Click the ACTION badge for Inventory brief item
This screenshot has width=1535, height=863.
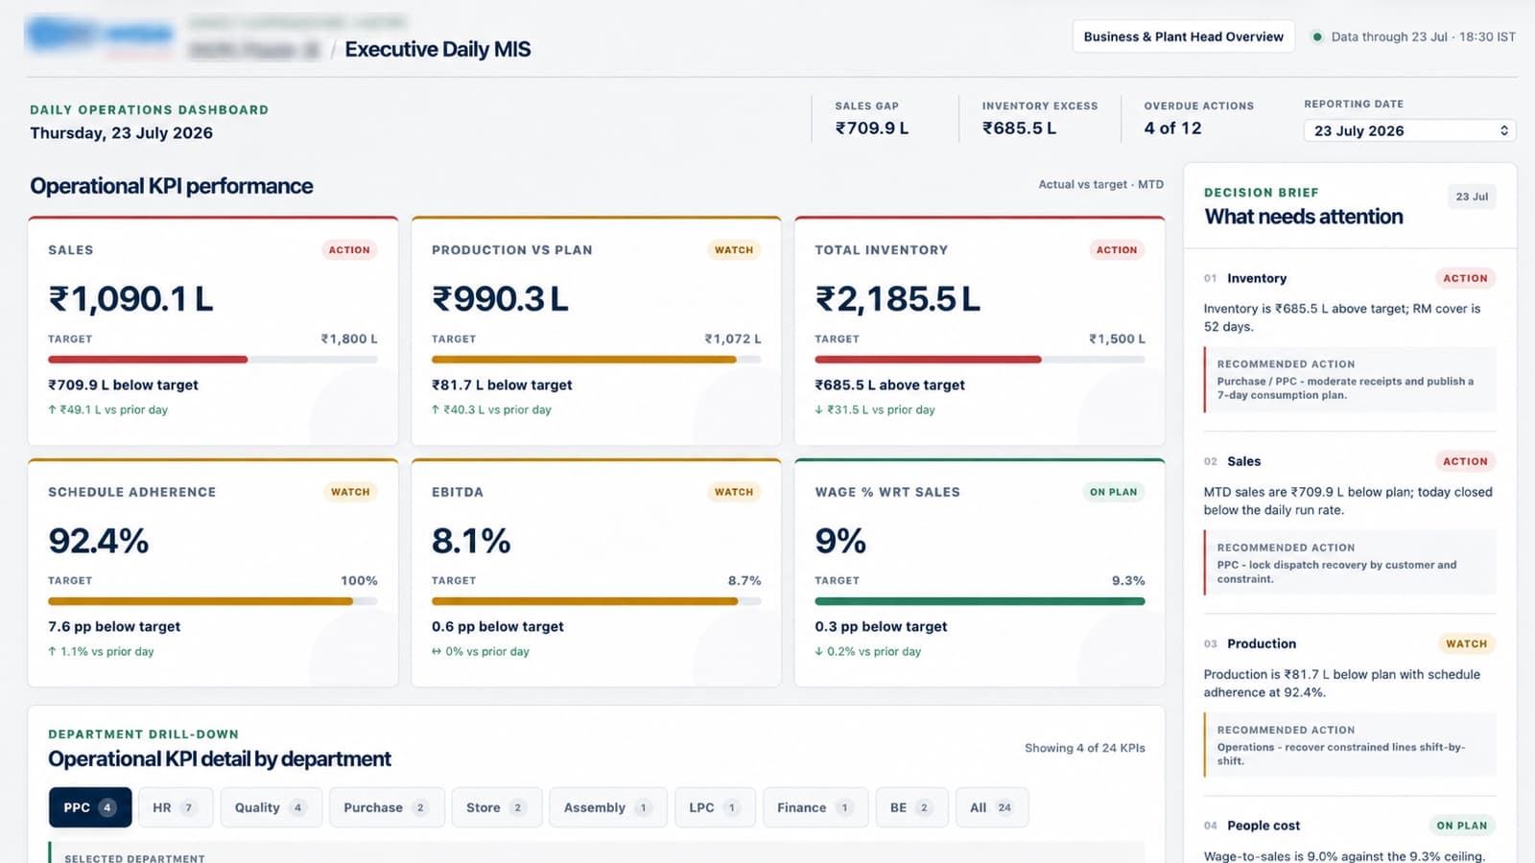[x=1465, y=278]
